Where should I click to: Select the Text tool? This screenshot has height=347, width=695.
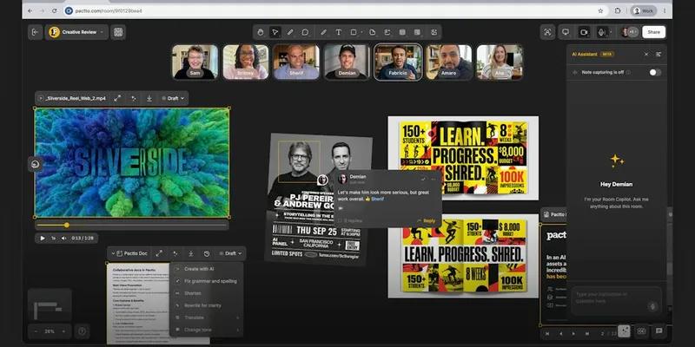tap(338, 32)
